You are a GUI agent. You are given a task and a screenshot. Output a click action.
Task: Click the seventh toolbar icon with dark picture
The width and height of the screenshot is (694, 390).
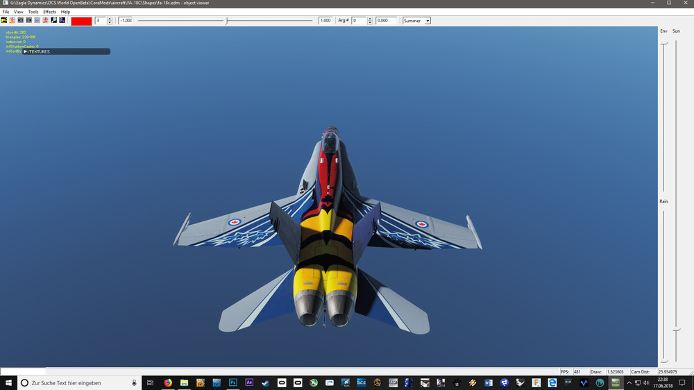[54, 20]
